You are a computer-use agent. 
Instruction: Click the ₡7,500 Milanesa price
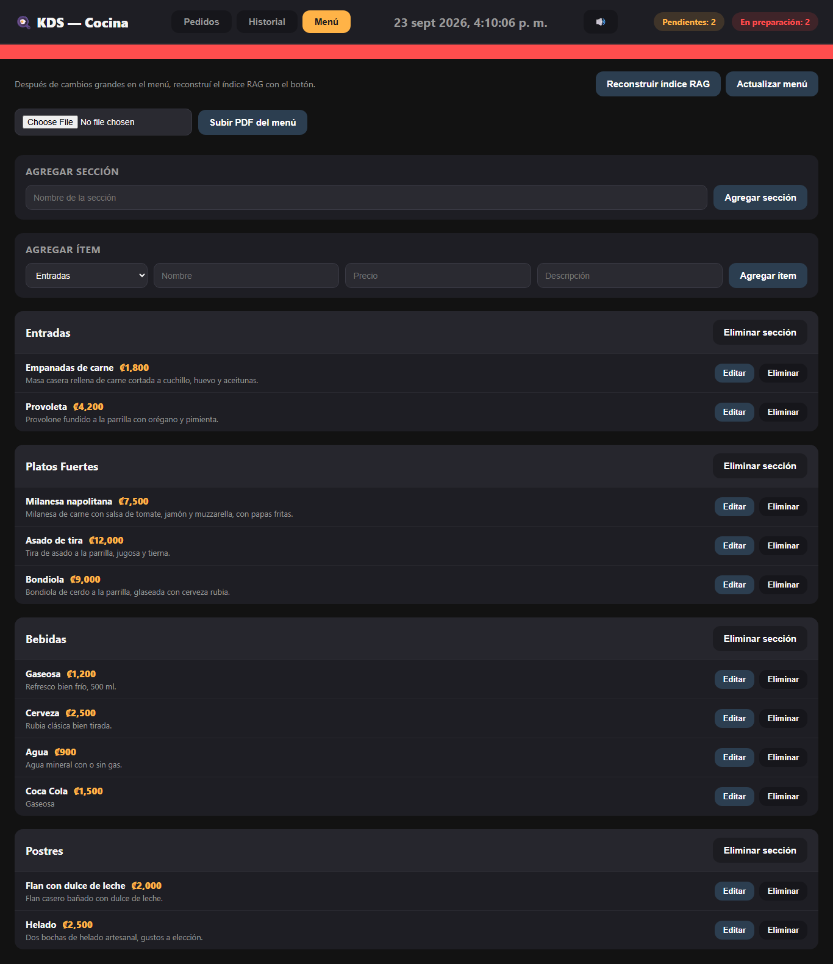(x=134, y=502)
